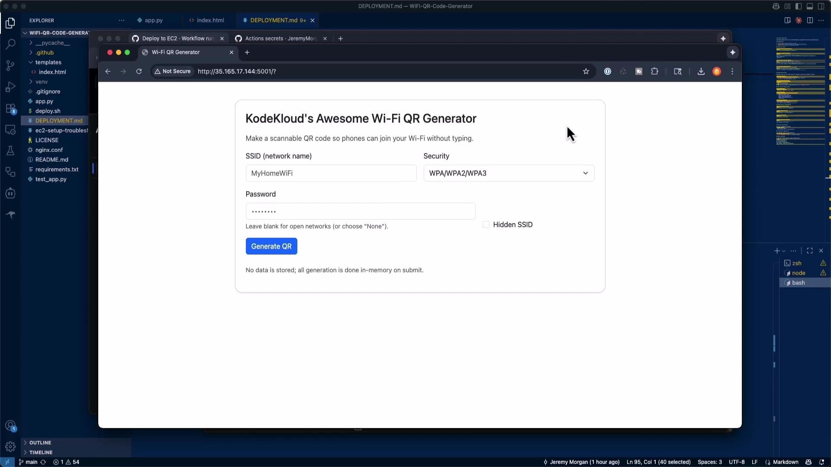Open deploy.sh in Explorer
This screenshot has height=467, width=831.
54,111
